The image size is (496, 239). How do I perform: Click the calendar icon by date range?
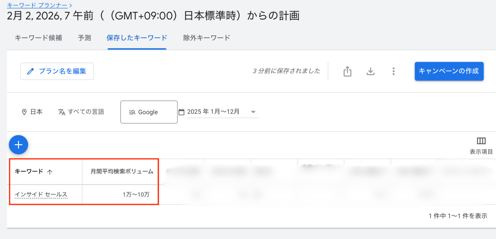(181, 112)
